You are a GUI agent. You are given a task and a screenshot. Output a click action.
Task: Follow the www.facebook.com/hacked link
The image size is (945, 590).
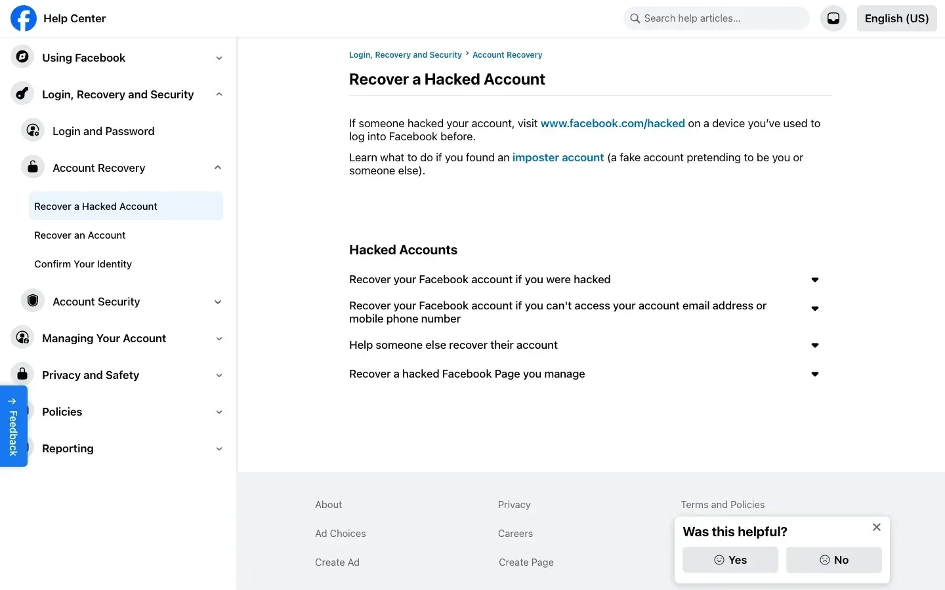612,123
